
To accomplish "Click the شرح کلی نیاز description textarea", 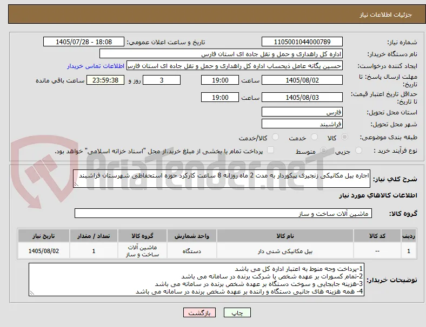I will tap(222, 179).
